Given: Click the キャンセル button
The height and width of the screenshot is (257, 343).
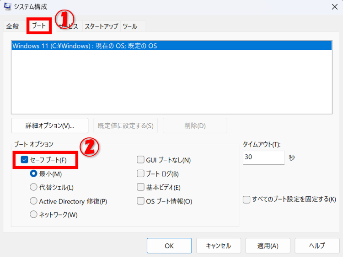Looking at the screenshot, I should [x=219, y=246].
